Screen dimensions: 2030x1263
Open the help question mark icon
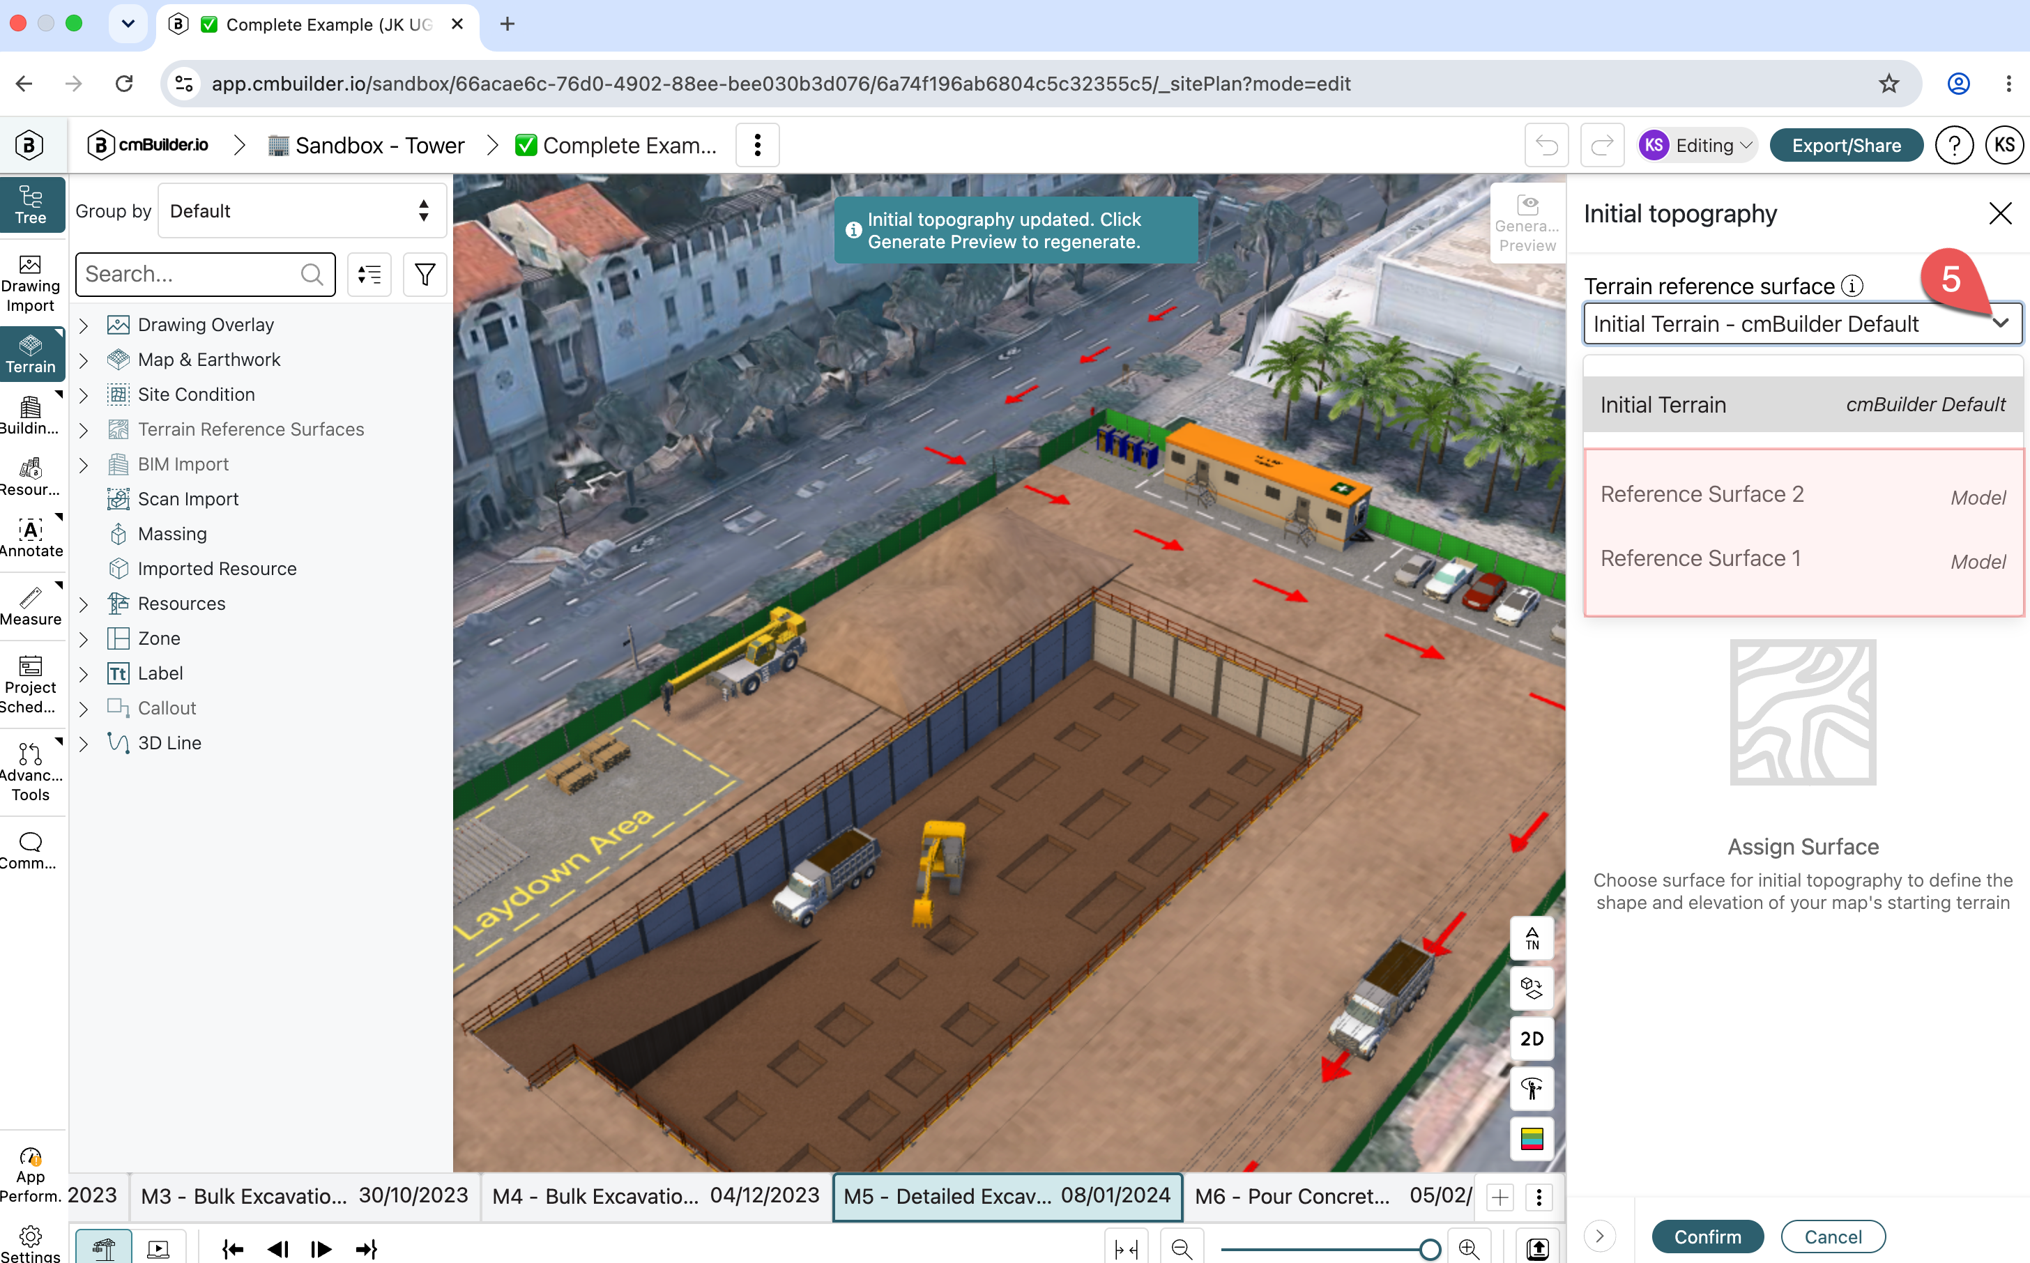click(x=1954, y=146)
